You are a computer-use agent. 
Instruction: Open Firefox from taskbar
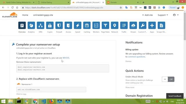[51, 101]
